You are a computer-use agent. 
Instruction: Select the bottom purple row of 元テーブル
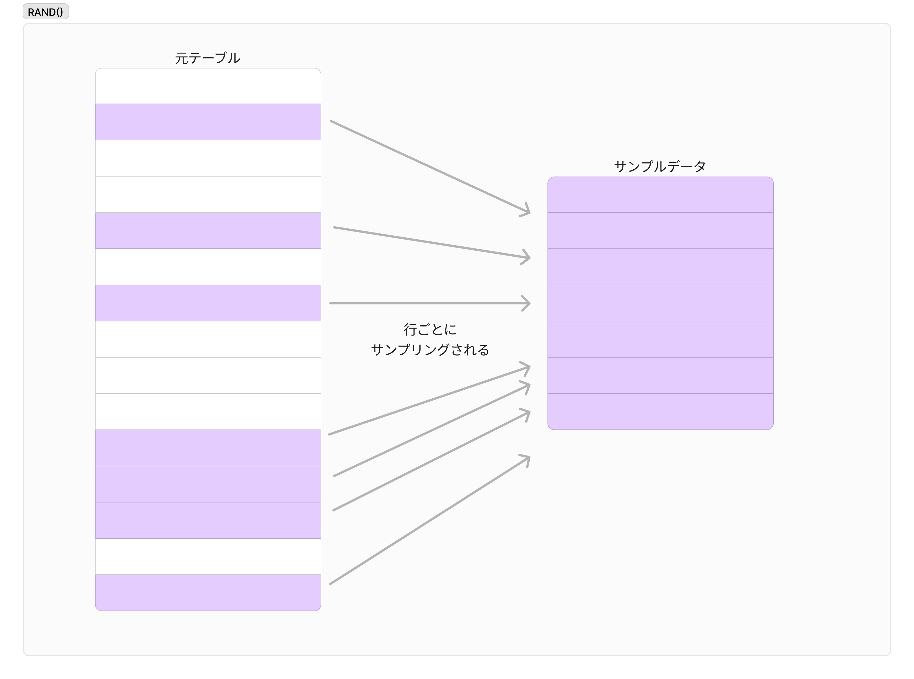point(208,592)
